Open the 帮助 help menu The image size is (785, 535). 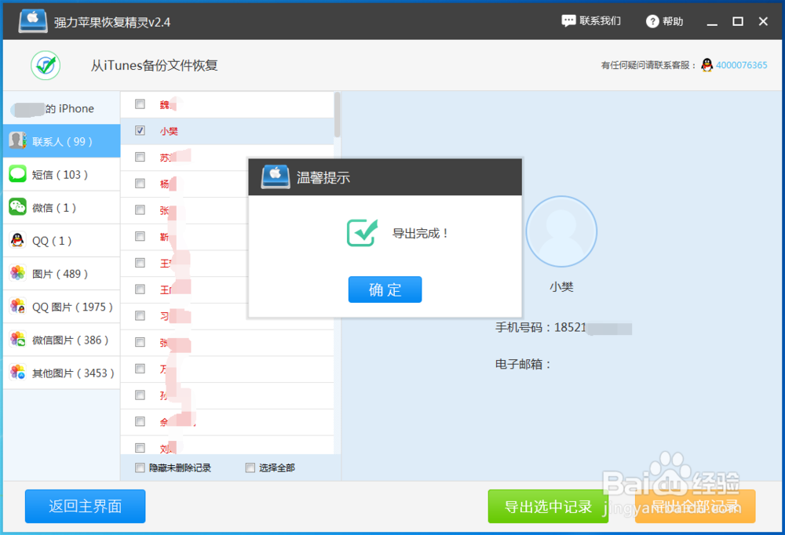tap(664, 21)
